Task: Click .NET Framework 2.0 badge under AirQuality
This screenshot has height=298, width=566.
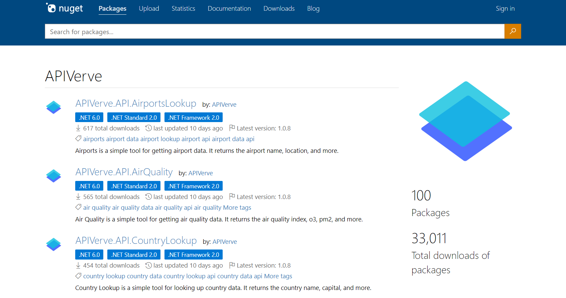Action: coord(194,186)
